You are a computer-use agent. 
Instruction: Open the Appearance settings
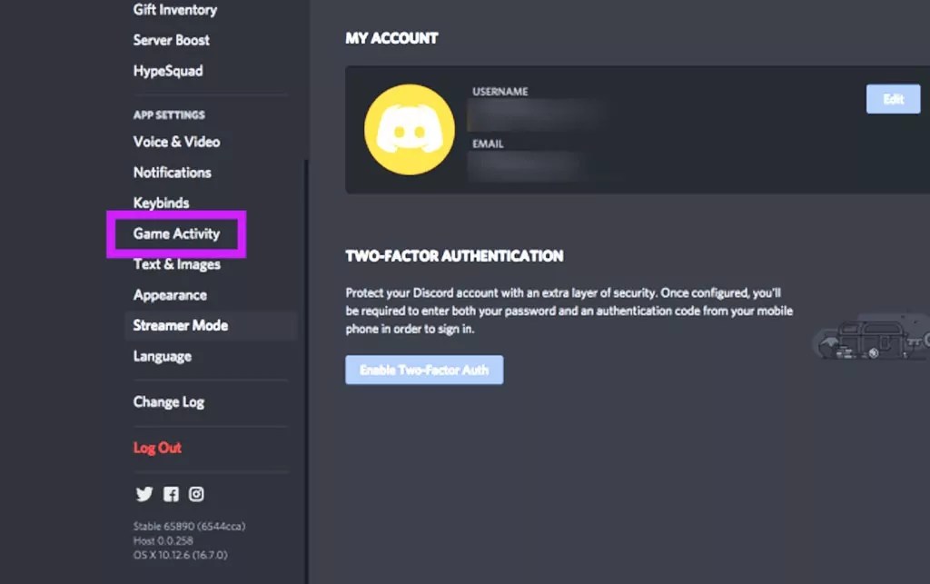(169, 294)
